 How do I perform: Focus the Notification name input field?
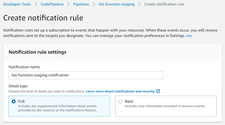pyautogui.click(x=86, y=75)
